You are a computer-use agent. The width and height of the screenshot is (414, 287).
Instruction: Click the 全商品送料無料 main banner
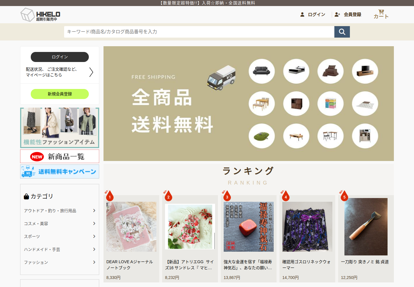[249, 104]
